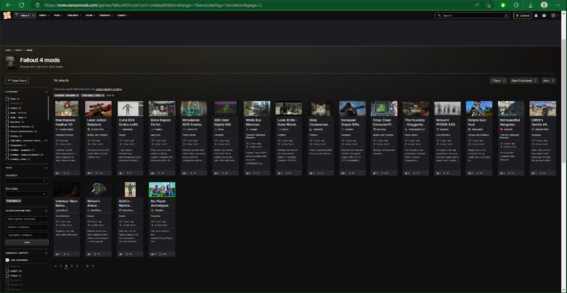Close the Fallout 4 game chip
Screen dimensions: 567x293
pyautogui.click(x=33, y=15)
